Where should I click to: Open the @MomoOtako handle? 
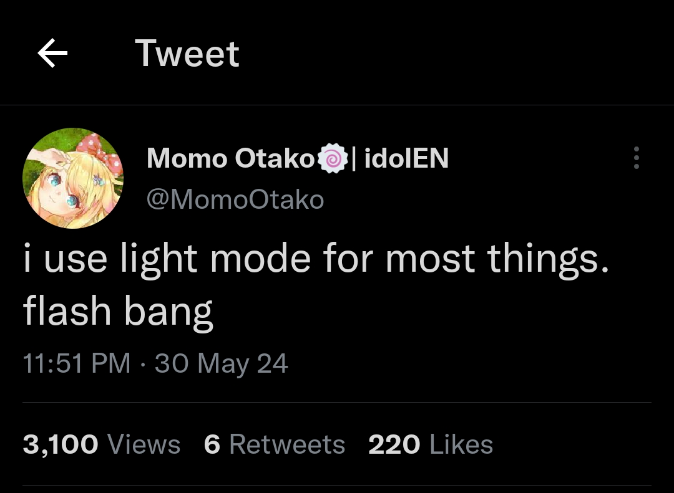[x=235, y=199]
